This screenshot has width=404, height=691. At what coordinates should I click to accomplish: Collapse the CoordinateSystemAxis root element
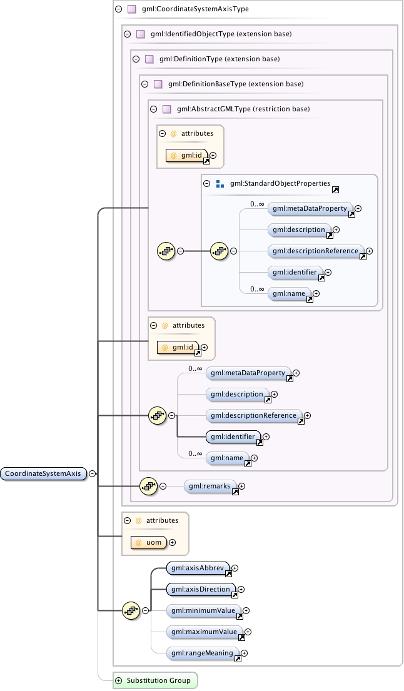point(92,474)
